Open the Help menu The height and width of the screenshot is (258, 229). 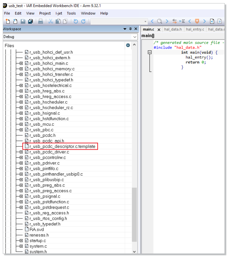point(104,13)
